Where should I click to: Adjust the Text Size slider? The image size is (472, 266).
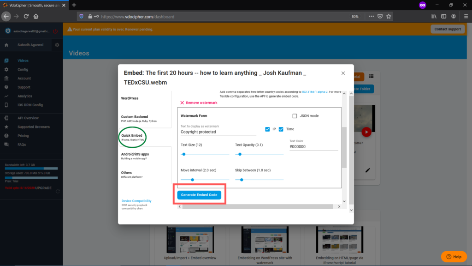click(205, 154)
